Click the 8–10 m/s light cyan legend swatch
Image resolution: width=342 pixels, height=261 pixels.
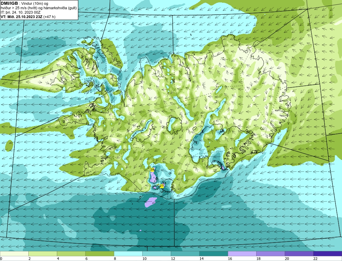pos(128,253)
